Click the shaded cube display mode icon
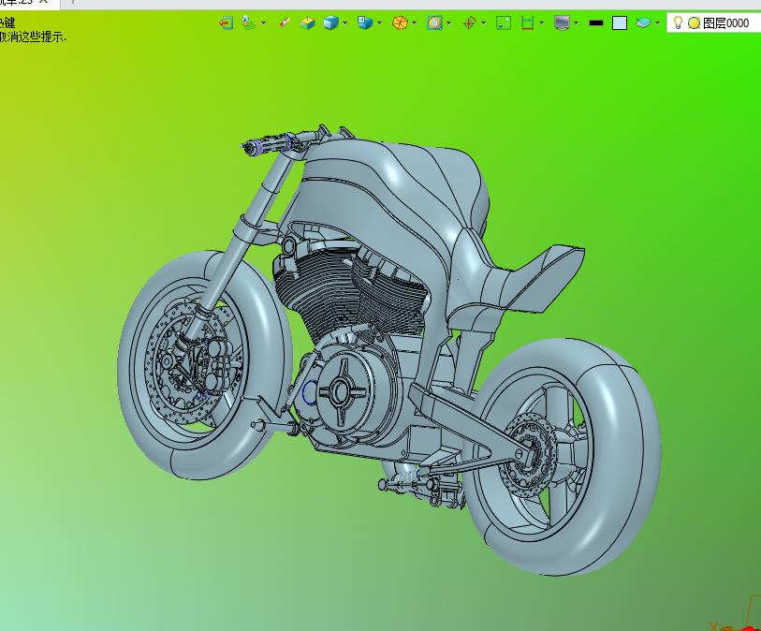 coord(330,22)
